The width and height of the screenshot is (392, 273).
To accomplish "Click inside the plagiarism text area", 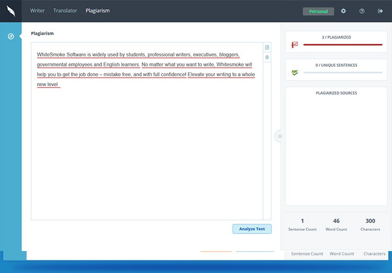I will pos(146,157).
